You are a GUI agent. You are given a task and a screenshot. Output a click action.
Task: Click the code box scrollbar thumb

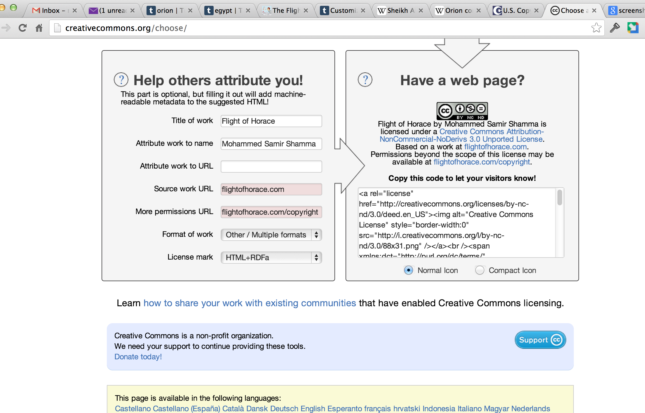coord(559,197)
